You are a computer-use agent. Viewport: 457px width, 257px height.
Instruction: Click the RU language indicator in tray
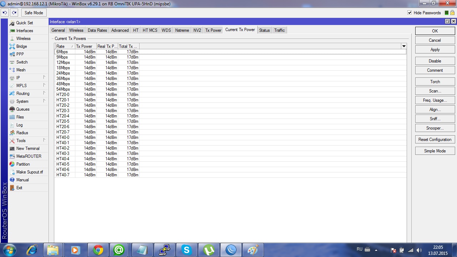[x=360, y=249]
